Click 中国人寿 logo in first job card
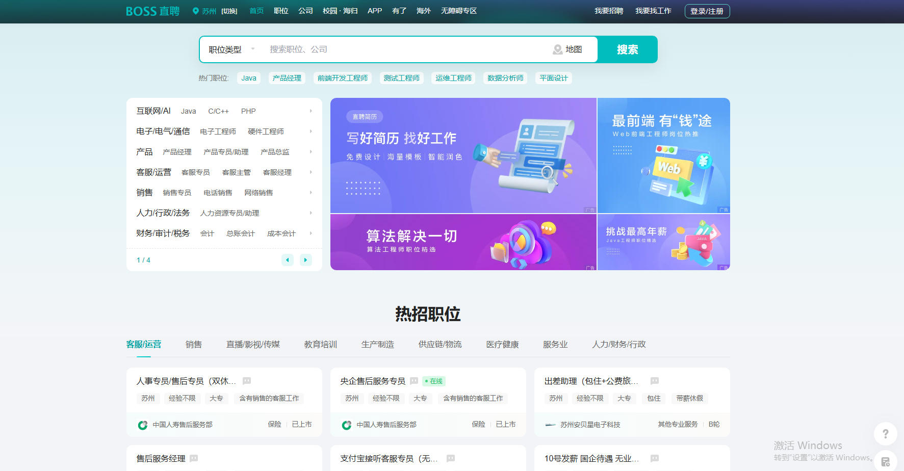904x471 pixels. (143, 425)
